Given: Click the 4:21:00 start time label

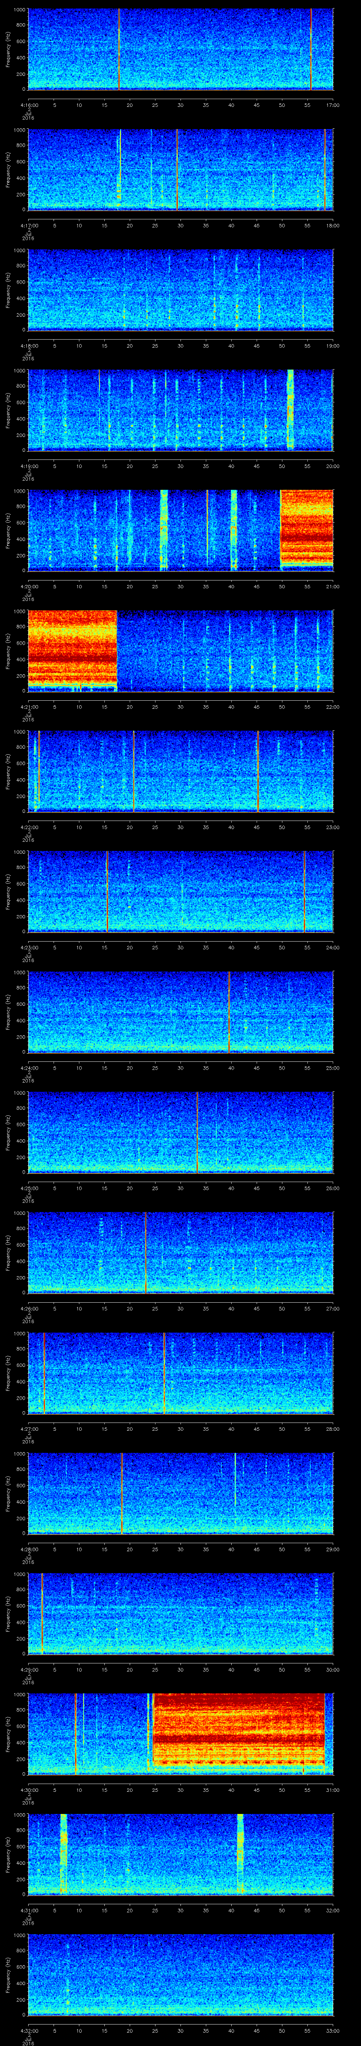Looking at the screenshot, I should pos(29,707).
